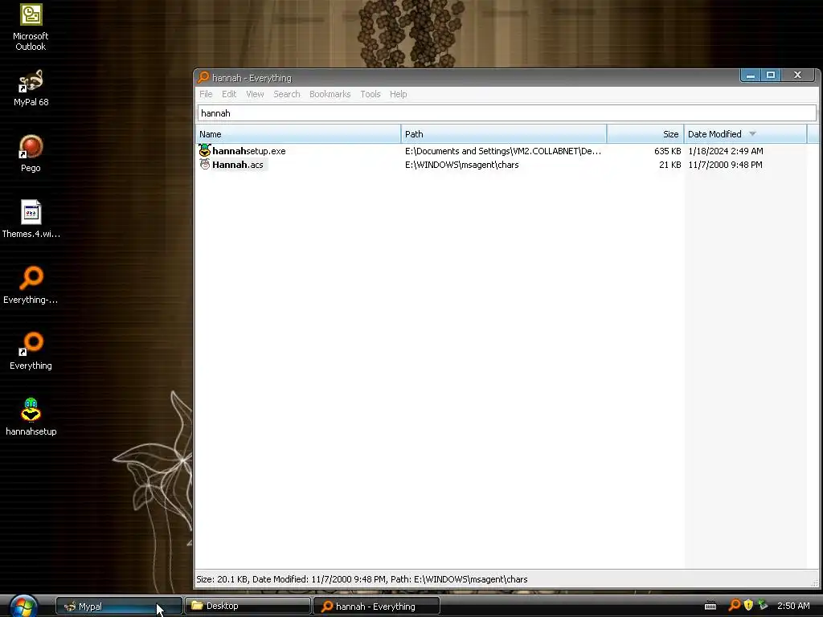The height and width of the screenshot is (617, 823).
Task: Click the E:\WINDOWS\msagent\chars path cell
Action: [462, 164]
